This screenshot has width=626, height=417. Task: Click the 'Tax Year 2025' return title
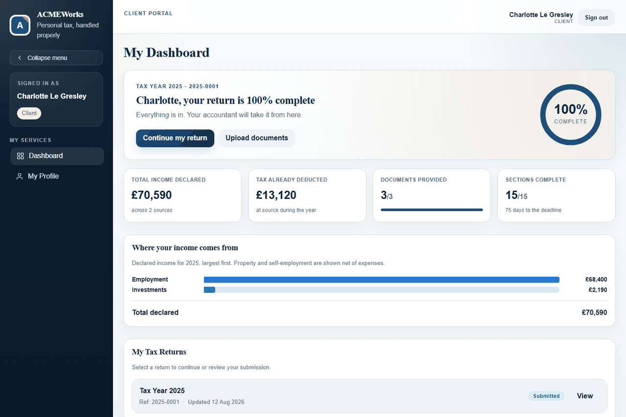pos(162,391)
